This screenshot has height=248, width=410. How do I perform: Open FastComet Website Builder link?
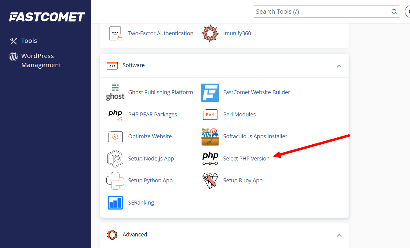(257, 92)
